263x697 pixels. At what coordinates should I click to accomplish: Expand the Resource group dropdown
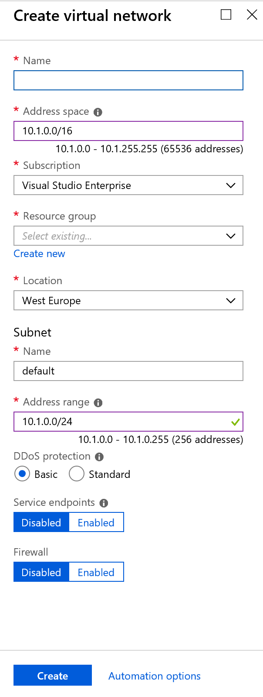128,236
